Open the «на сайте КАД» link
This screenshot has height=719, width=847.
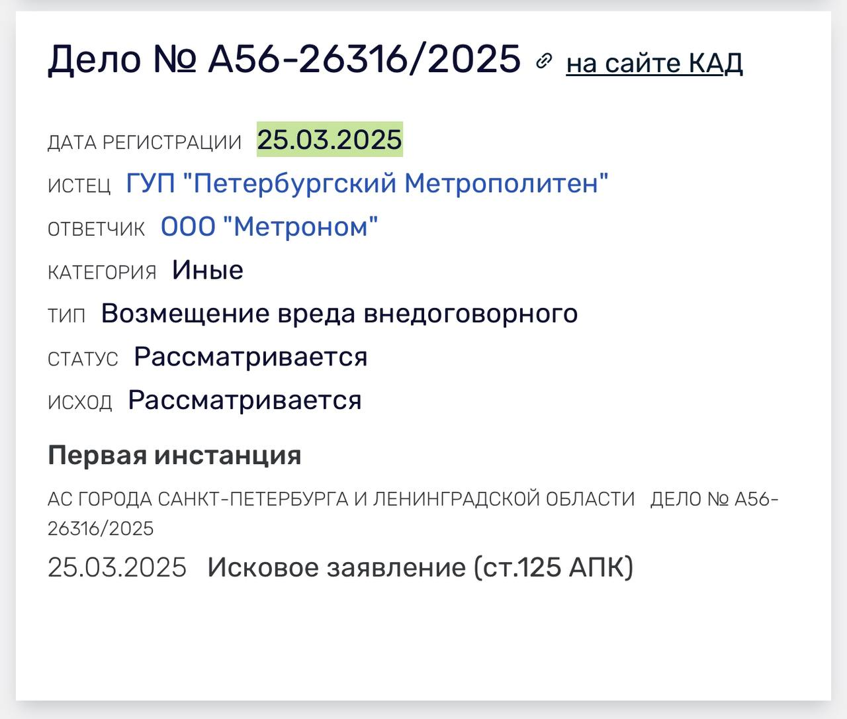654,63
